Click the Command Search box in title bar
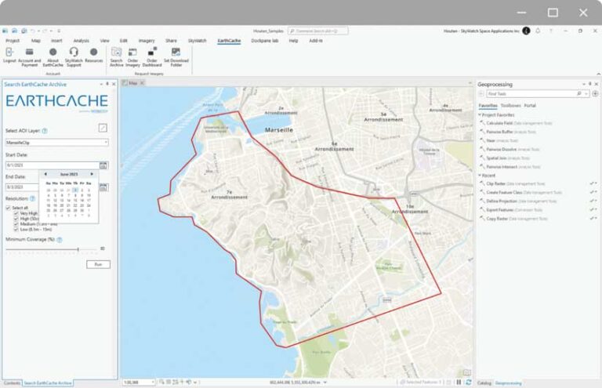The height and width of the screenshot is (388, 602). tap(318, 31)
